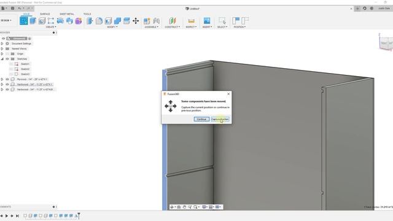Click the Create Sketch tool icon
Screen dimensions: 393x221
tap(24, 21)
